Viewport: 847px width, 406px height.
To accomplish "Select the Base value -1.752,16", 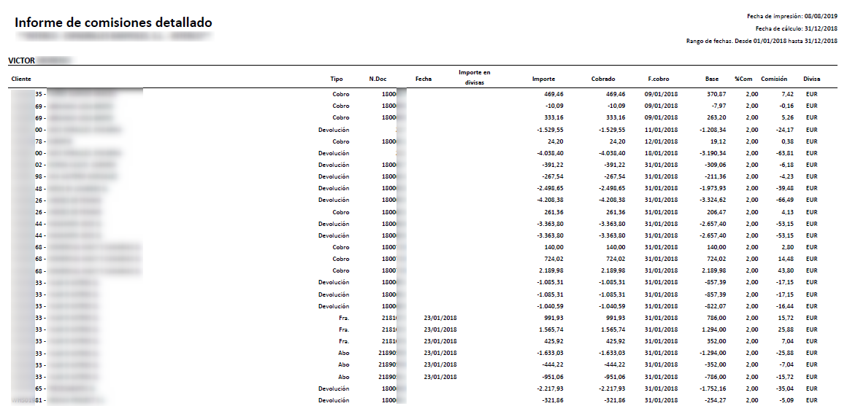I will (x=713, y=389).
